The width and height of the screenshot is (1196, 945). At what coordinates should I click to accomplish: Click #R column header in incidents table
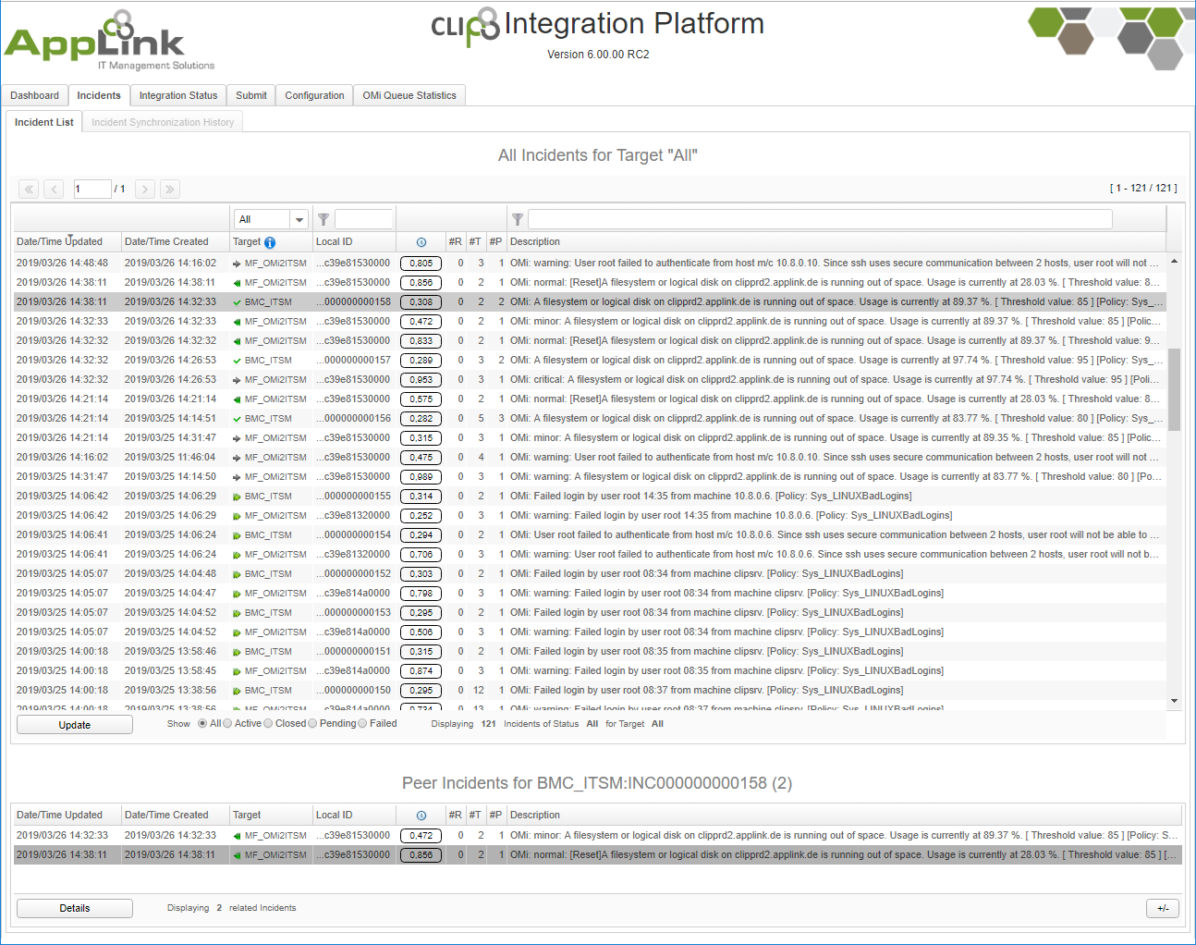(455, 242)
